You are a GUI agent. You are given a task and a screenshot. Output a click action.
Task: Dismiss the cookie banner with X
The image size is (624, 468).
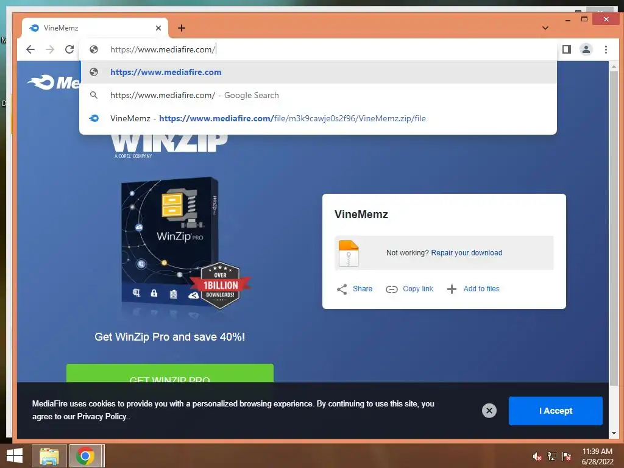[x=489, y=410]
